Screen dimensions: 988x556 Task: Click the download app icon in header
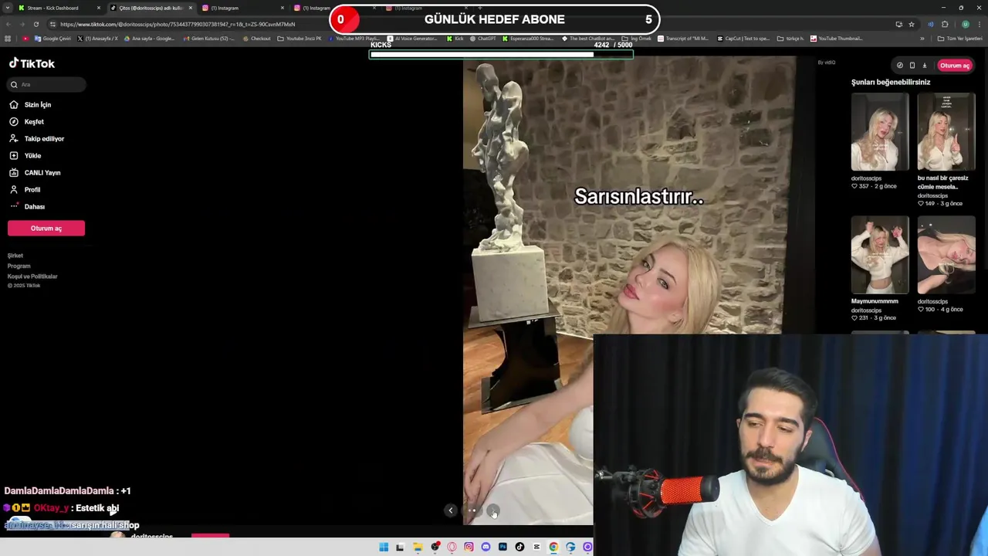click(924, 66)
